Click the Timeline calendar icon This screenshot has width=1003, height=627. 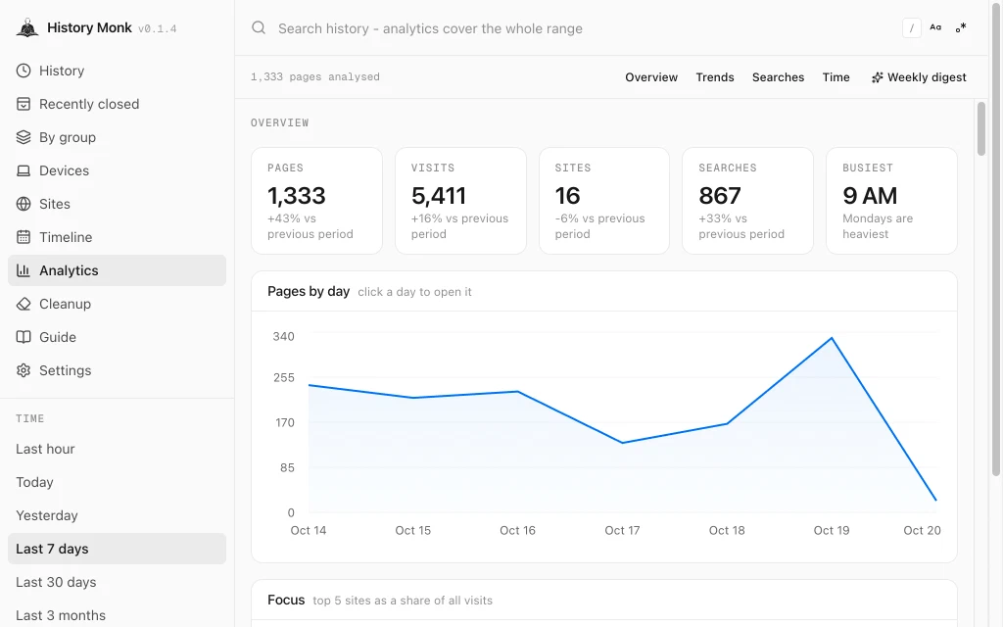tap(24, 237)
